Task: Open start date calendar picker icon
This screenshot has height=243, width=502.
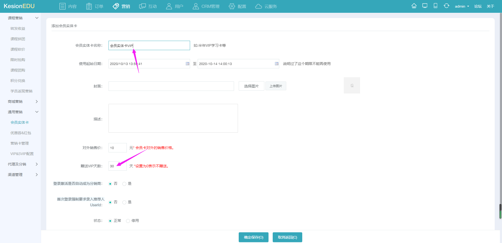Action: (187, 64)
